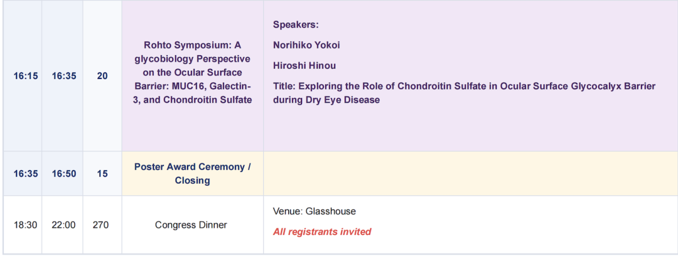This screenshot has height=256, width=678.
Task: Click the 20 minute duration cell
Action: pyautogui.click(x=102, y=76)
